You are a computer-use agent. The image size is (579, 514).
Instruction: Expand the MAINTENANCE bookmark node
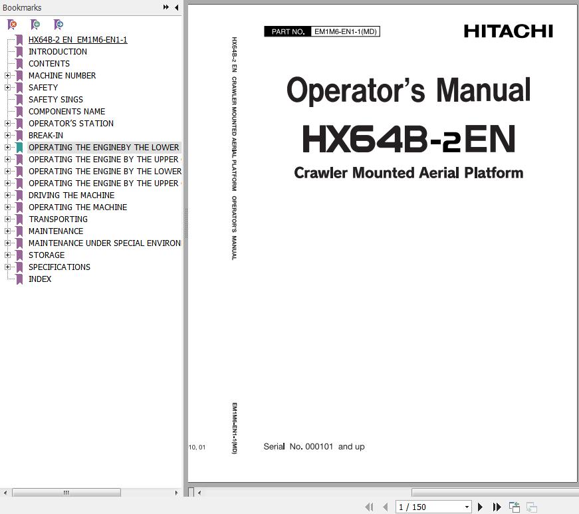coord(7,231)
